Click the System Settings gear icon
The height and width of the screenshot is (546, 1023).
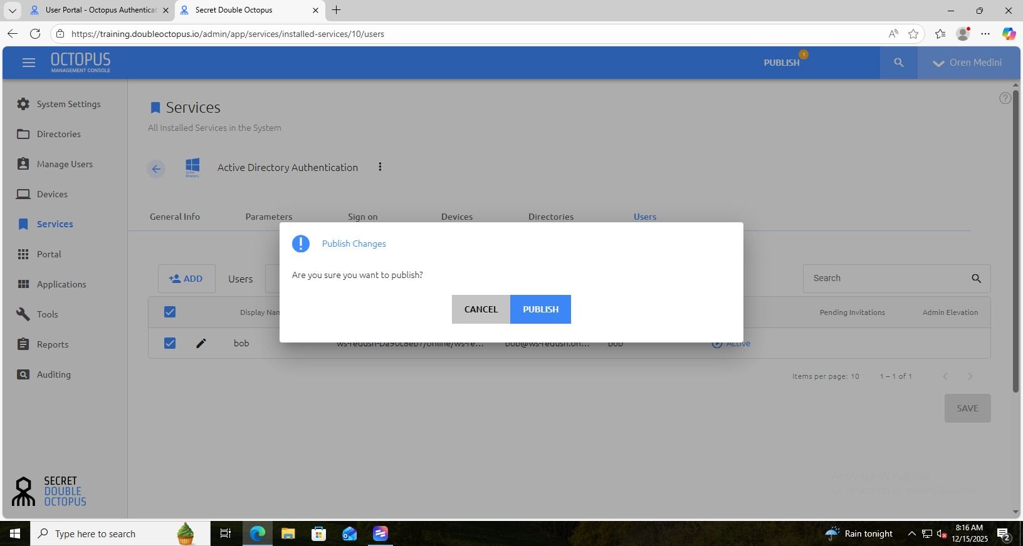click(x=23, y=104)
